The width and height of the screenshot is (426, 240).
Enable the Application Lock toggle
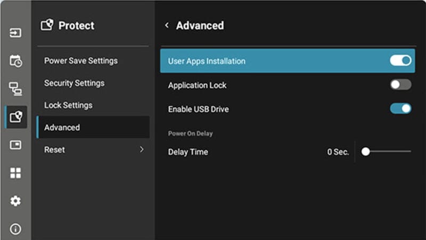pos(400,85)
